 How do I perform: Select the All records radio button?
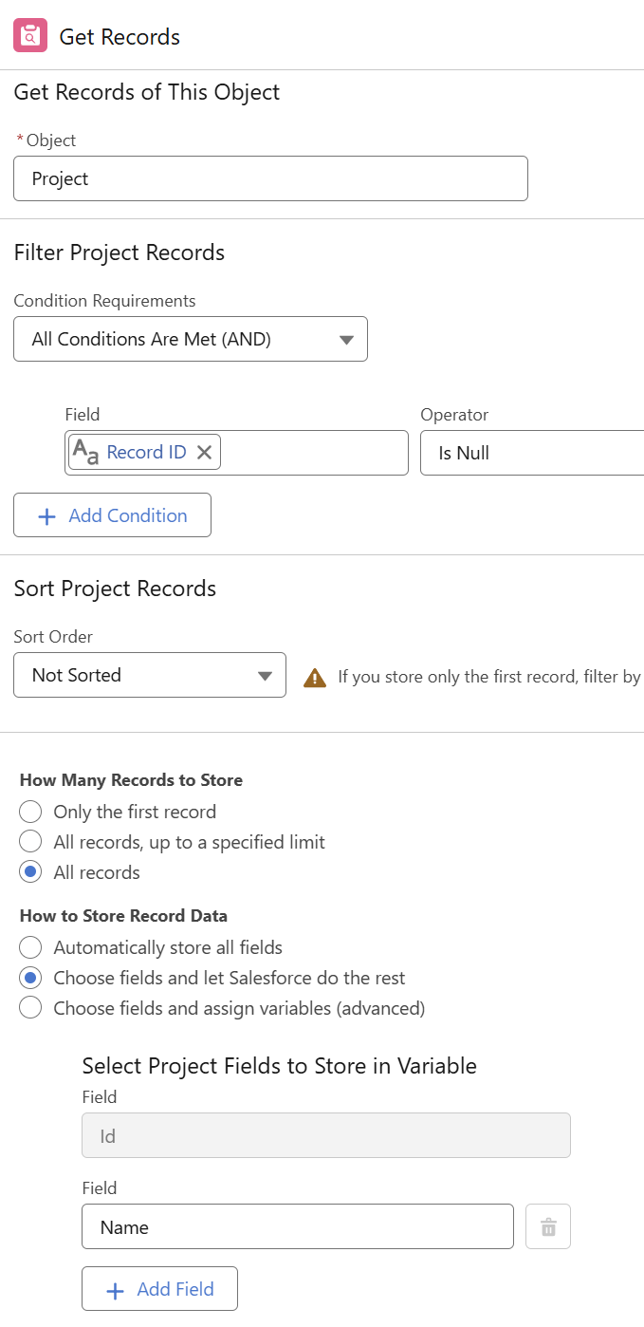point(31,872)
